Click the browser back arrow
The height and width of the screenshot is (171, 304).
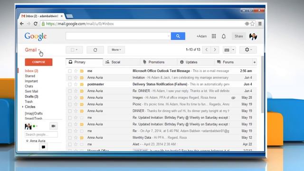coord(22,24)
